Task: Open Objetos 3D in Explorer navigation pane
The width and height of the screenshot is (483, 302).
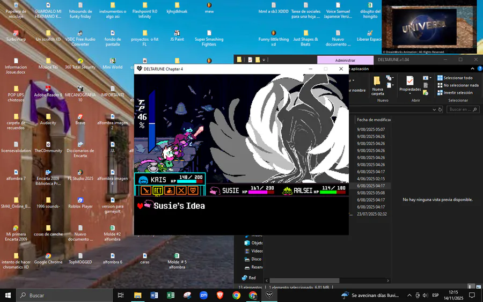Action: click(x=253, y=243)
